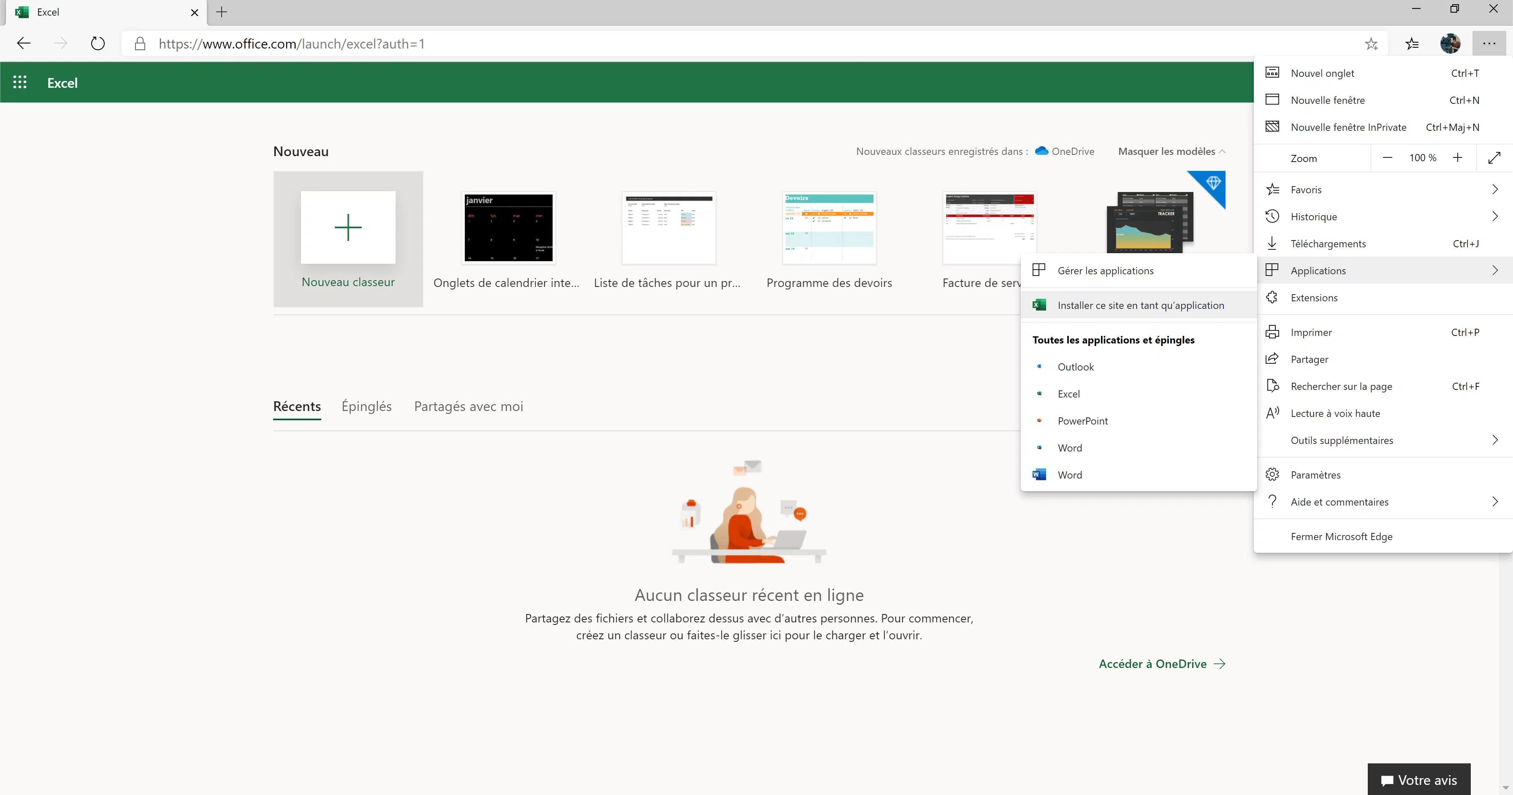Choose Nouvel onglet menu entry
Screen dimensions: 1513x795
pos(1383,73)
